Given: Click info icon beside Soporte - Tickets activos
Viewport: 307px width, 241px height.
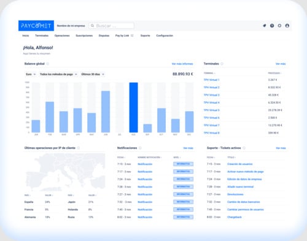Looking at the screenshot, I should coord(244,148).
